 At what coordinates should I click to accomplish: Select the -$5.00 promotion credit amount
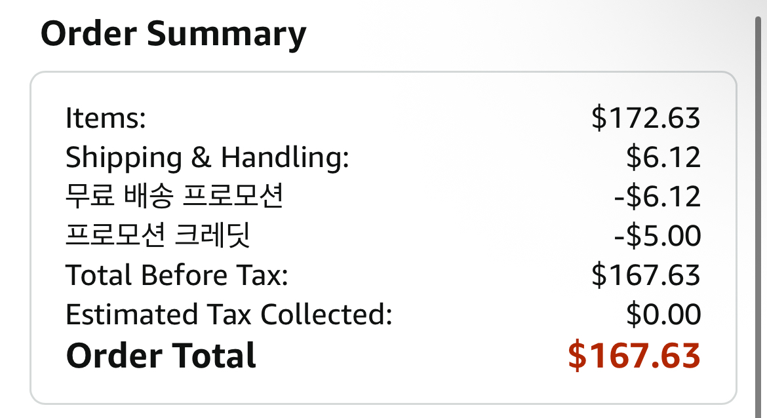click(x=658, y=236)
